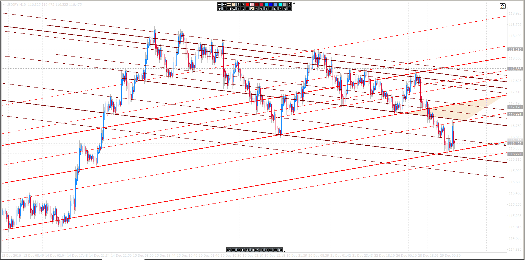This screenshot has height=260, width=525.
Task: Click the AL tool button
Action: click(266, 9)
